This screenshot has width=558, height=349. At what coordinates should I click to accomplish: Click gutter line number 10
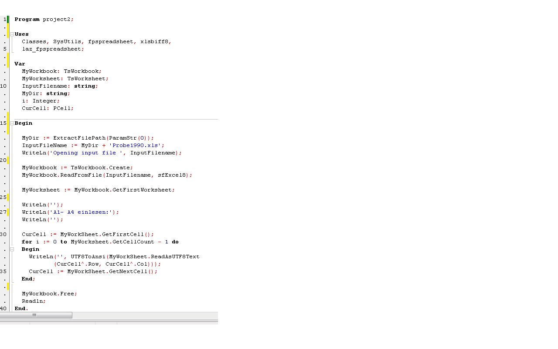pyautogui.click(x=3, y=86)
